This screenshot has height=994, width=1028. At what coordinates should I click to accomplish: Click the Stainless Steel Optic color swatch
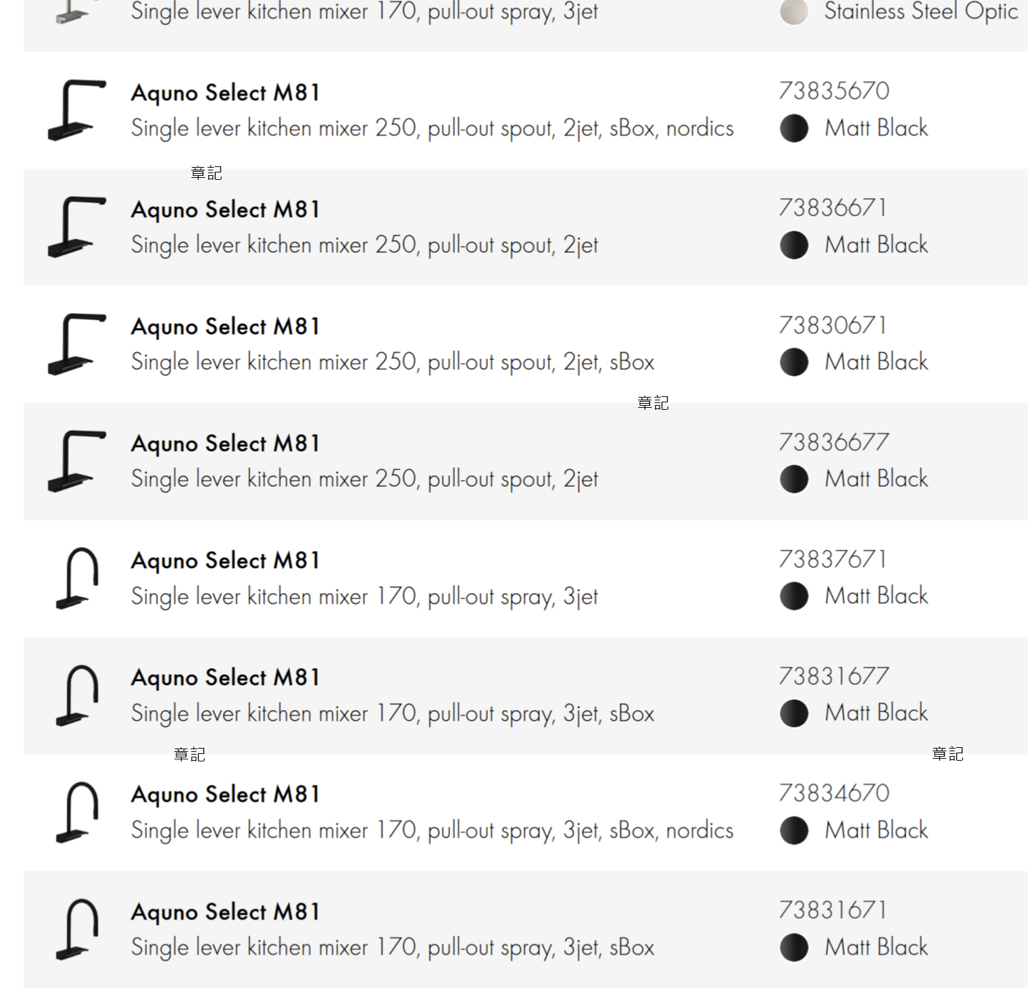coord(793,11)
